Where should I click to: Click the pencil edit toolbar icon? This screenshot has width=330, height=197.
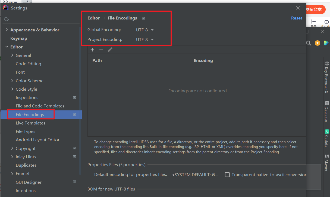click(110, 50)
